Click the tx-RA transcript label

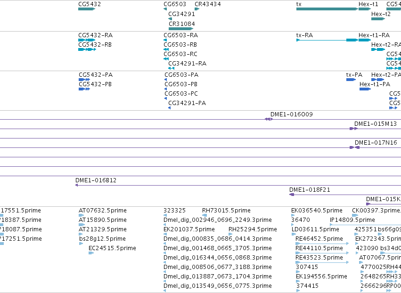pyautogui.click(x=304, y=35)
